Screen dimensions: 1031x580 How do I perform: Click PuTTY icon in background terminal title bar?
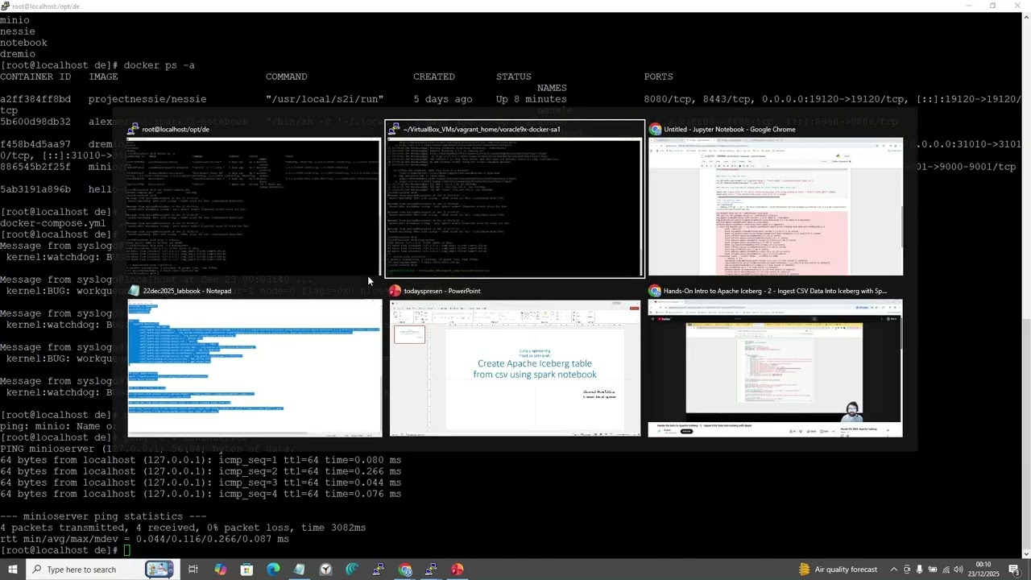[6, 6]
